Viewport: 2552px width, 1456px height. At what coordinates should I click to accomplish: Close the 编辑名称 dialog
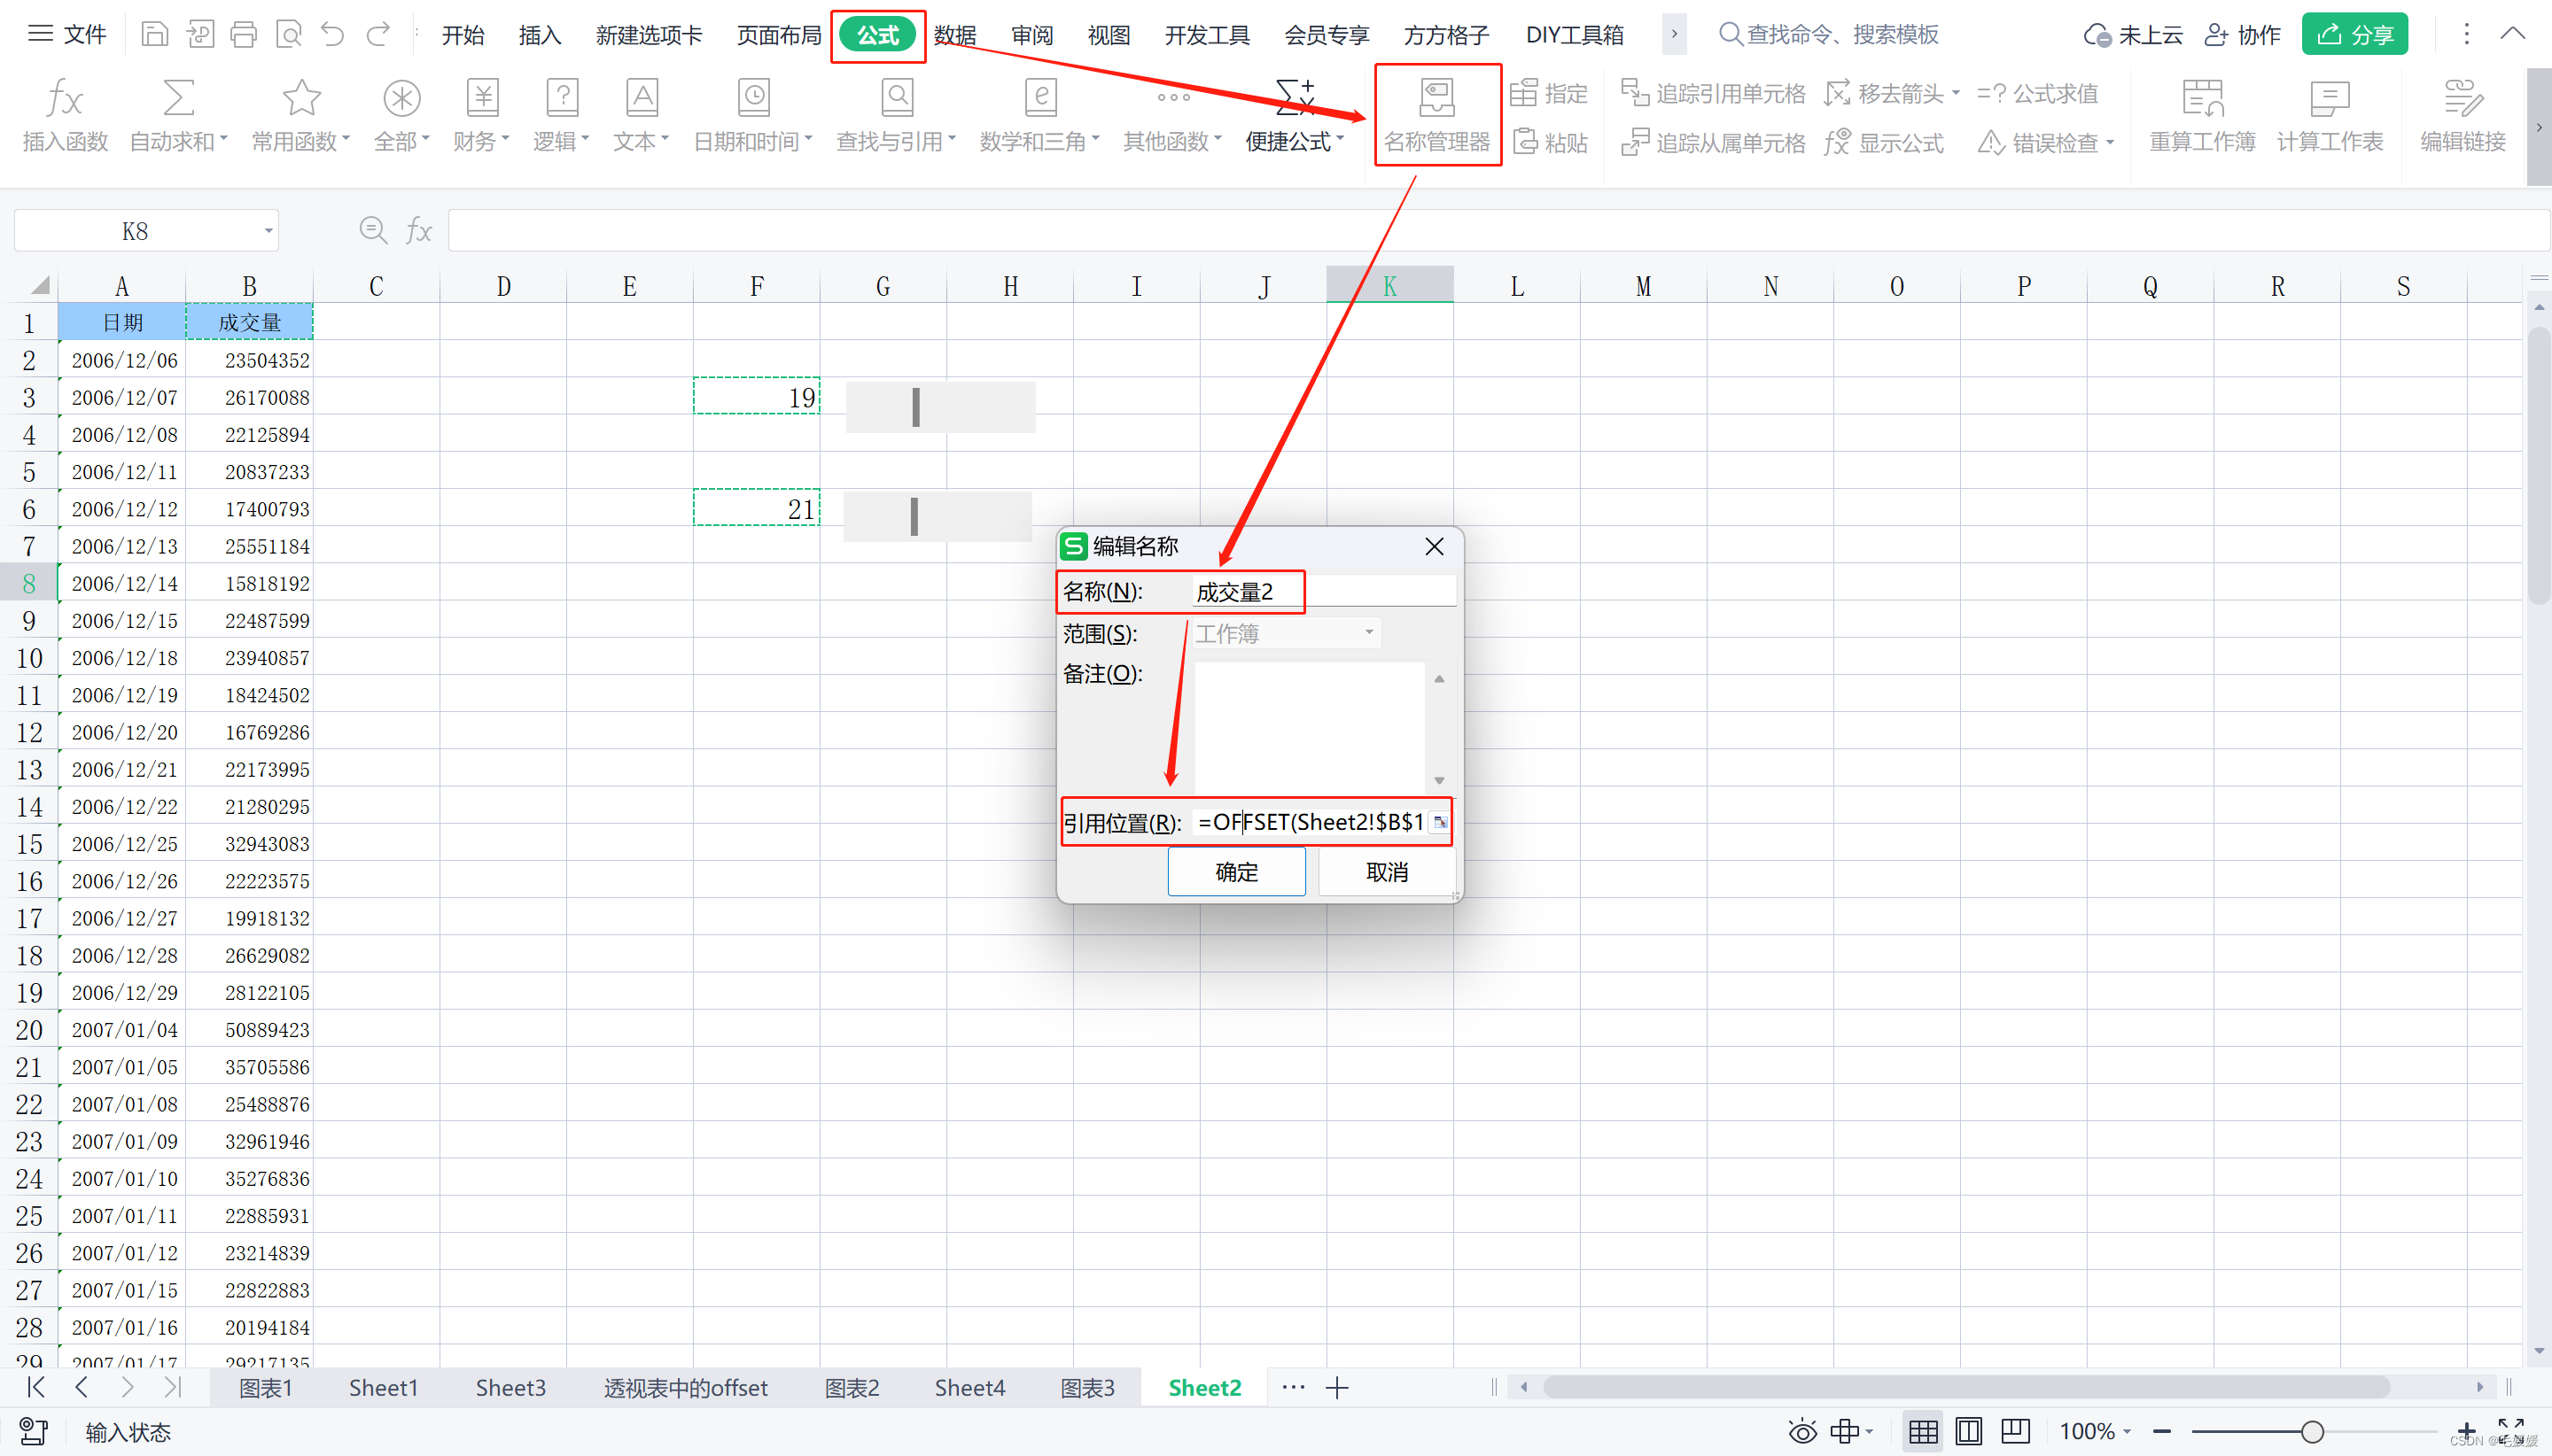click(1435, 546)
